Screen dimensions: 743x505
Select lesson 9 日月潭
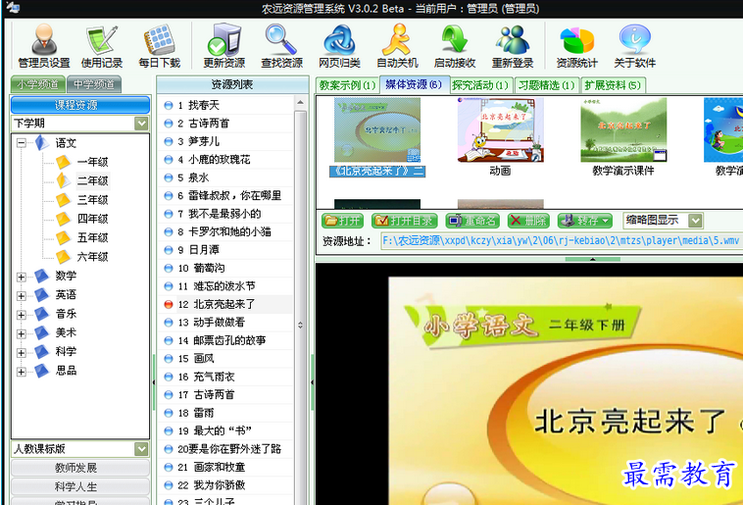click(x=226, y=250)
